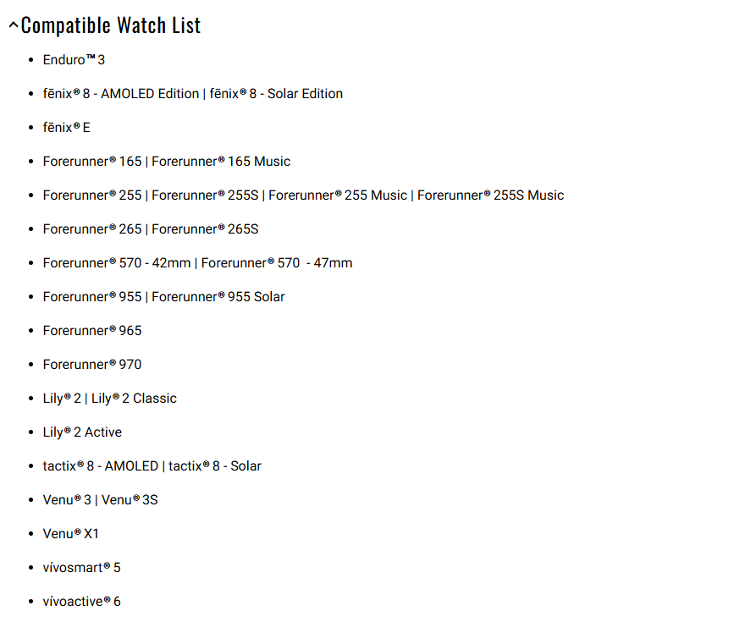Click Forerunner 255 Music text
745x622 pixels.
pos(338,195)
